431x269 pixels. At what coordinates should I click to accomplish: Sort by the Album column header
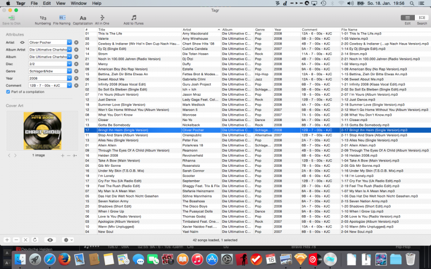[x=237, y=30]
